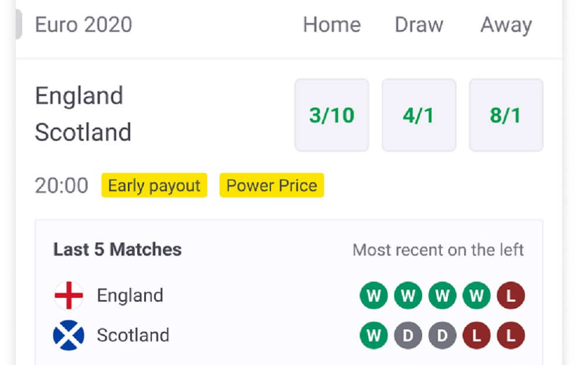Click Scotland's green win badge
Screen dimensions: 581x365
coord(373,336)
